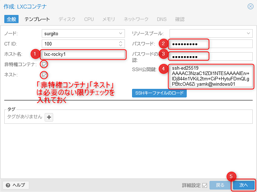
Task: Open the ディスク tab
Action: click(x=67, y=19)
